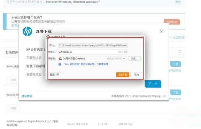
Task: Open the 隐私声明 link
Action: coord(27,96)
